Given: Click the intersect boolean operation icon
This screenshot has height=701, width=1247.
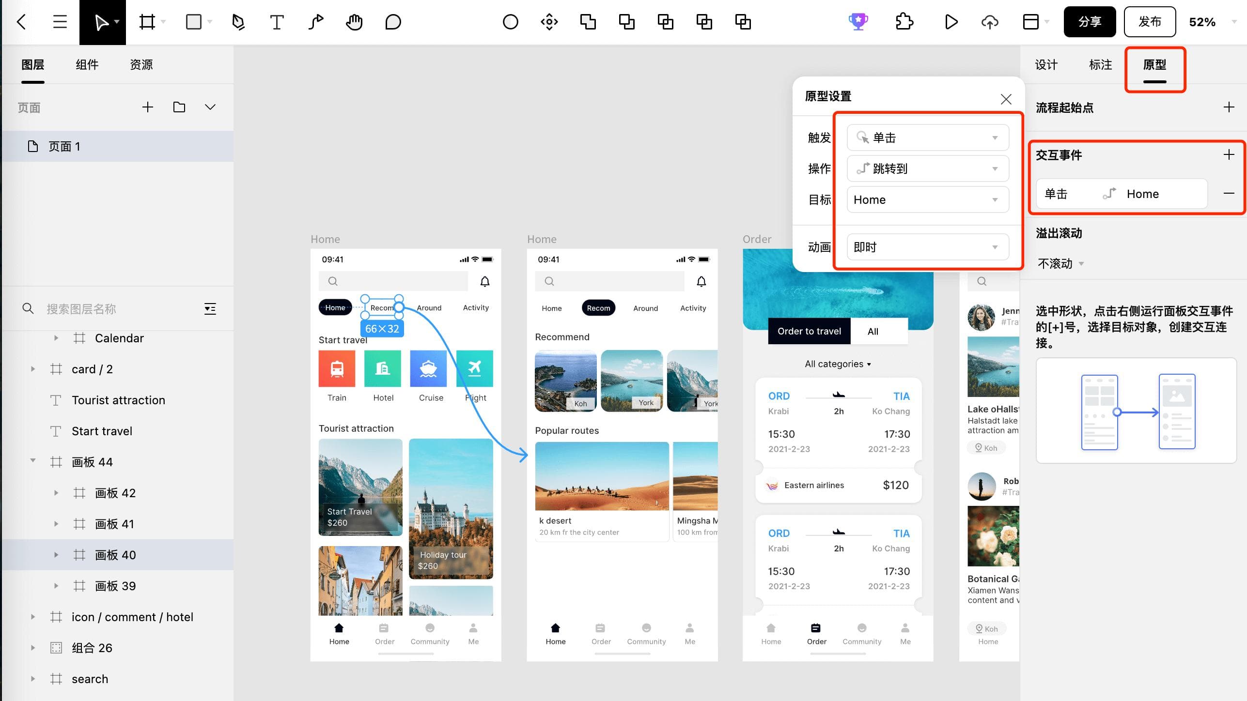Looking at the screenshot, I should coord(665,22).
